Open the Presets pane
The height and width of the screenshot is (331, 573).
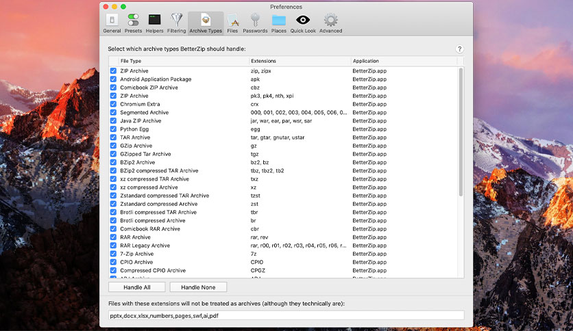pyautogui.click(x=133, y=23)
